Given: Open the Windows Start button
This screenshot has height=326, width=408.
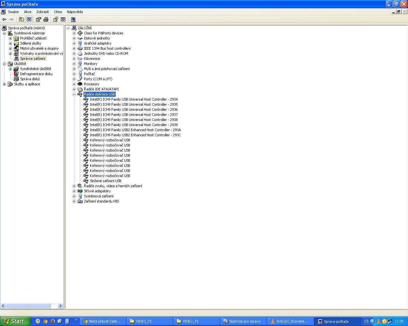Looking at the screenshot, I should pyautogui.click(x=15, y=321).
